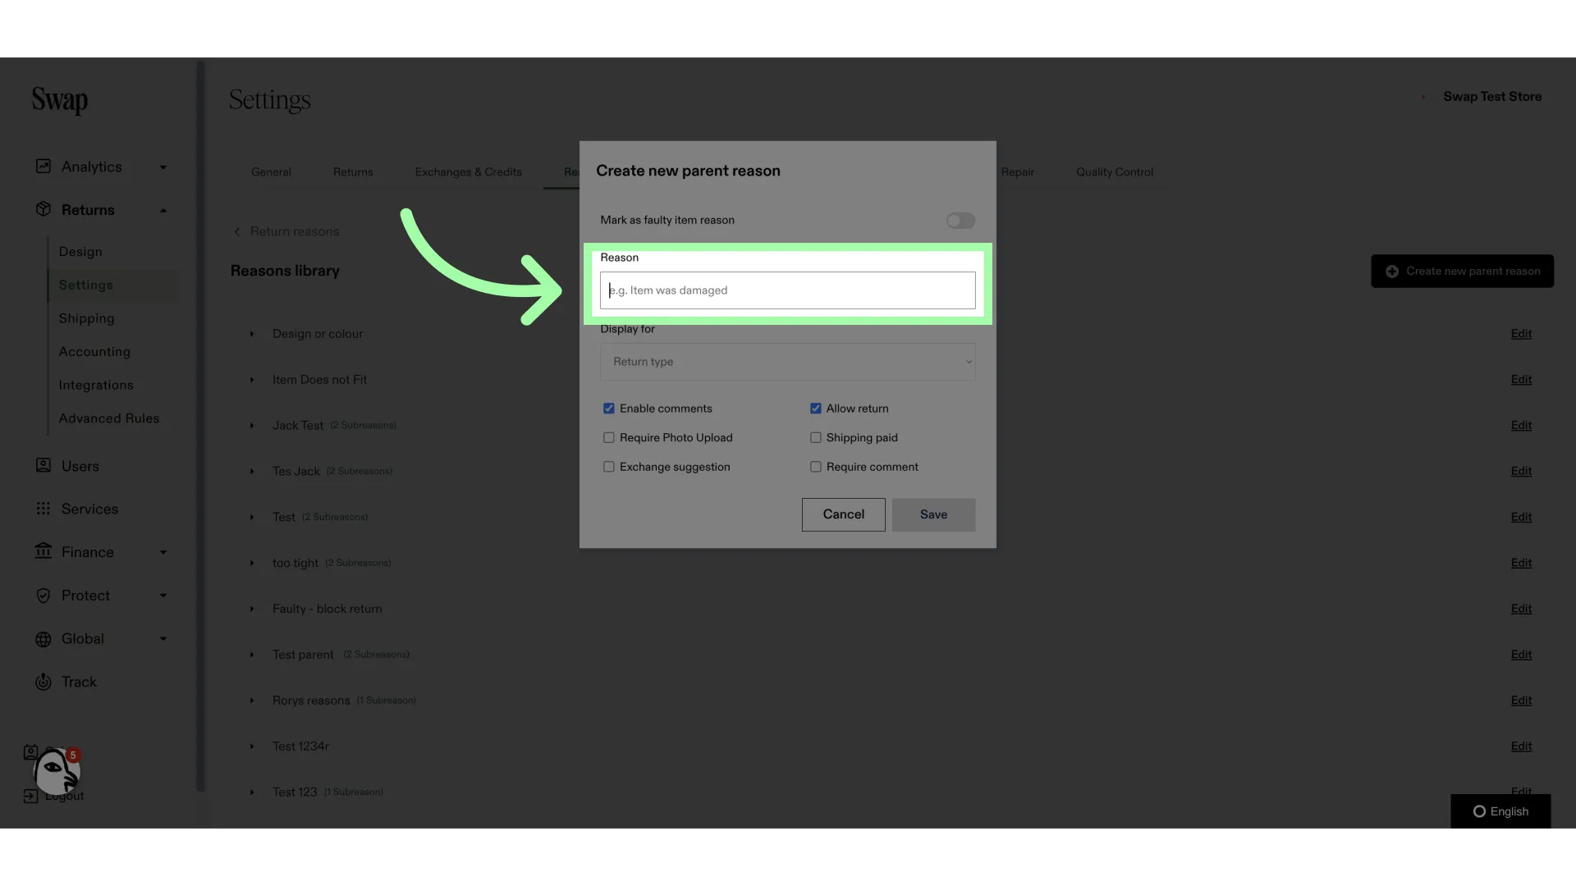Click the Swap Test Store name

click(1492, 97)
